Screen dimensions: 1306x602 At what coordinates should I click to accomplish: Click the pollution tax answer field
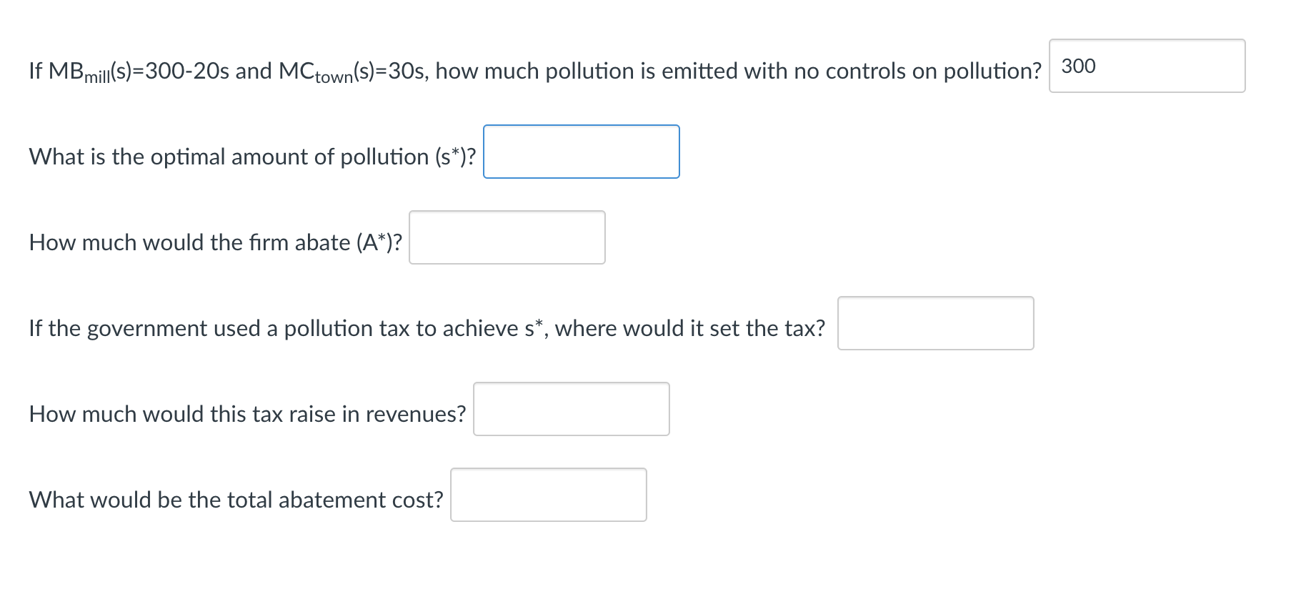point(934,323)
